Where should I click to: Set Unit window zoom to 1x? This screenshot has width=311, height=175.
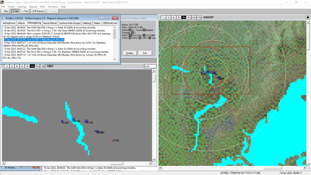click(x=7, y=66)
